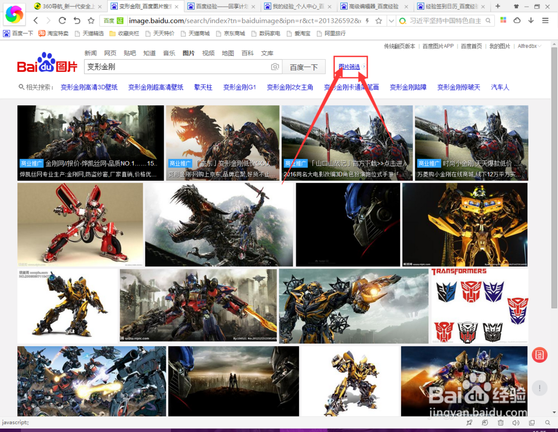This screenshot has height=432, width=558.
Task: Select the 新闻 category in Baidu navigation
Action: (90, 54)
